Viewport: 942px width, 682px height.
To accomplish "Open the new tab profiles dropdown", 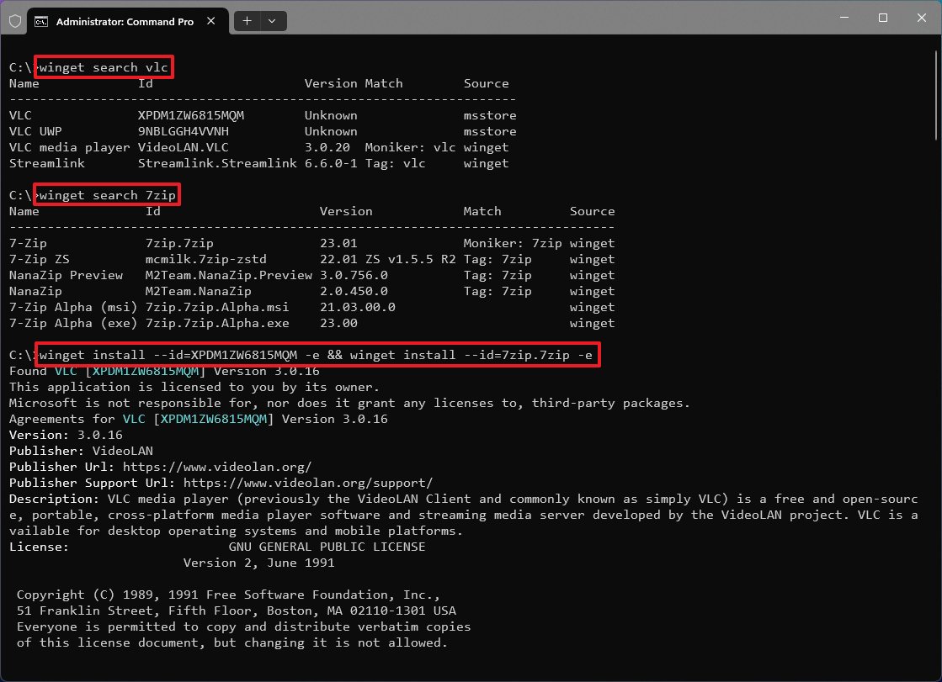I will tap(272, 21).
